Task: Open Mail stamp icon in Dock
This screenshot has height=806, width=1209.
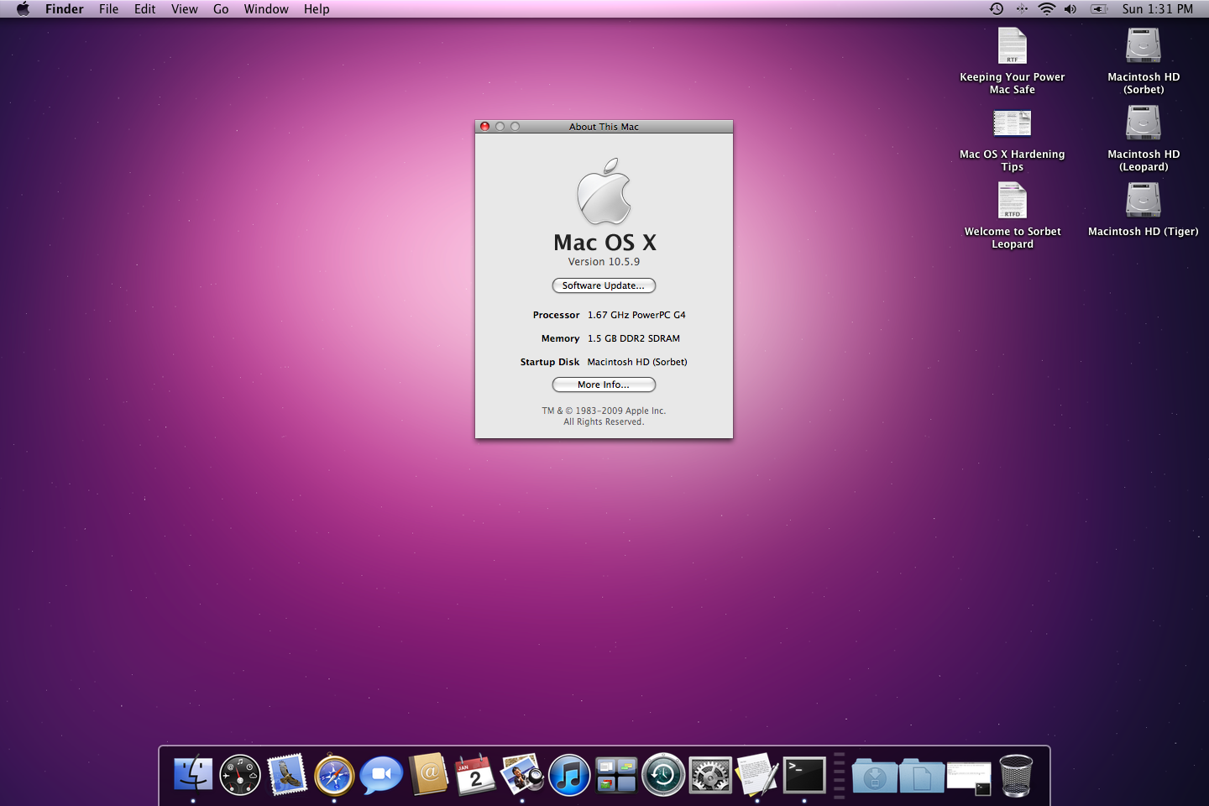Action: (x=287, y=774)
